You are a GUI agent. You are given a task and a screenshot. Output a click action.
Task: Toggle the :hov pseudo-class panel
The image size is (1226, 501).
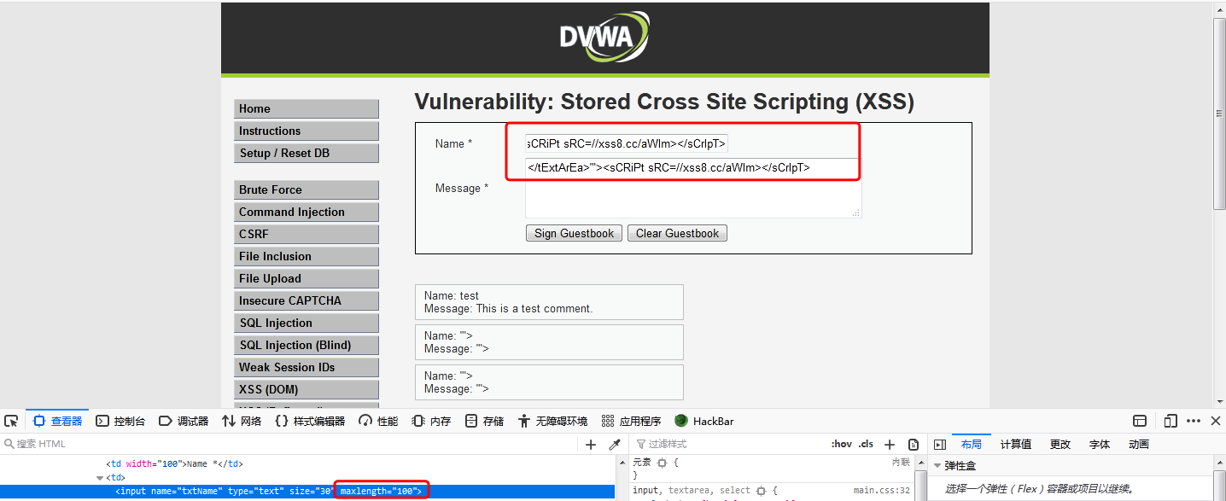click(x=841, y=444)
